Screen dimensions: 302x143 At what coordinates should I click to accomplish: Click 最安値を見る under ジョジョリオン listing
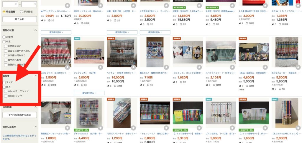89,93
